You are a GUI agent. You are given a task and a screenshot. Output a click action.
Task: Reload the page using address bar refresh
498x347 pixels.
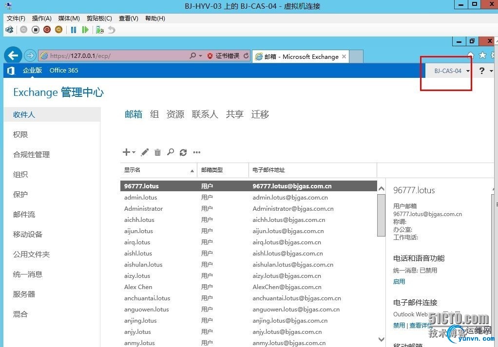[246, 56]
